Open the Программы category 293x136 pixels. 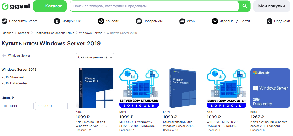pos(153,21)
